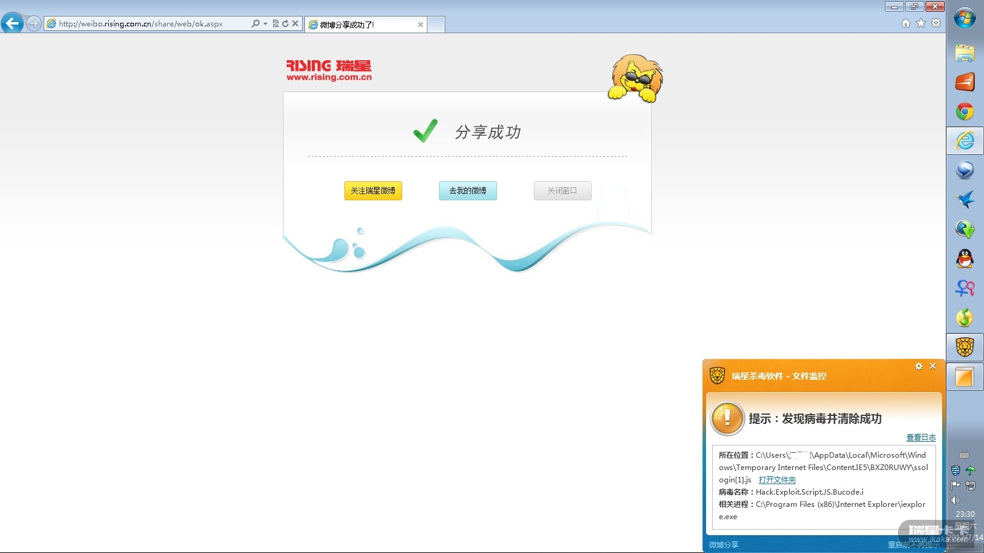Switch to the orange square taskbar app
The width and height of the screenshot is (984, 553).
(965, 377)
